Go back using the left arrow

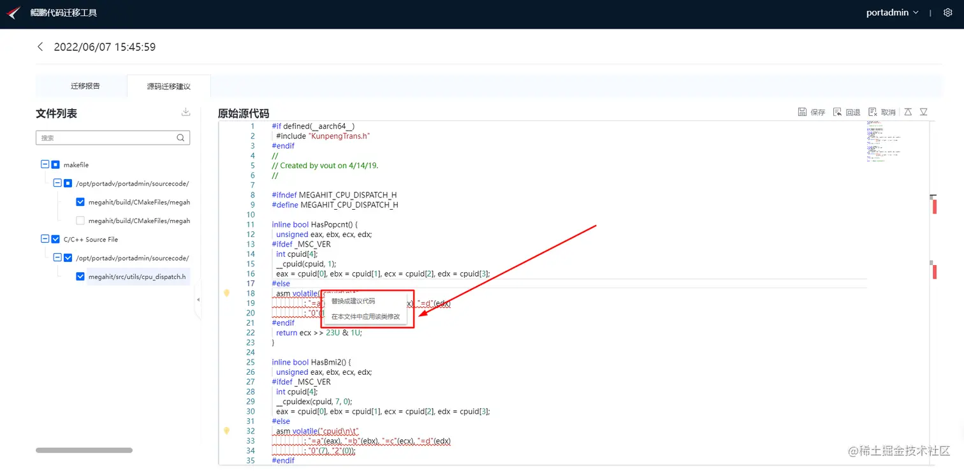(x=40, y=47)
